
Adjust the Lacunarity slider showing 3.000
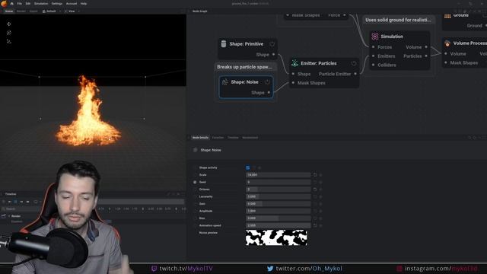(x=279, y=196)
